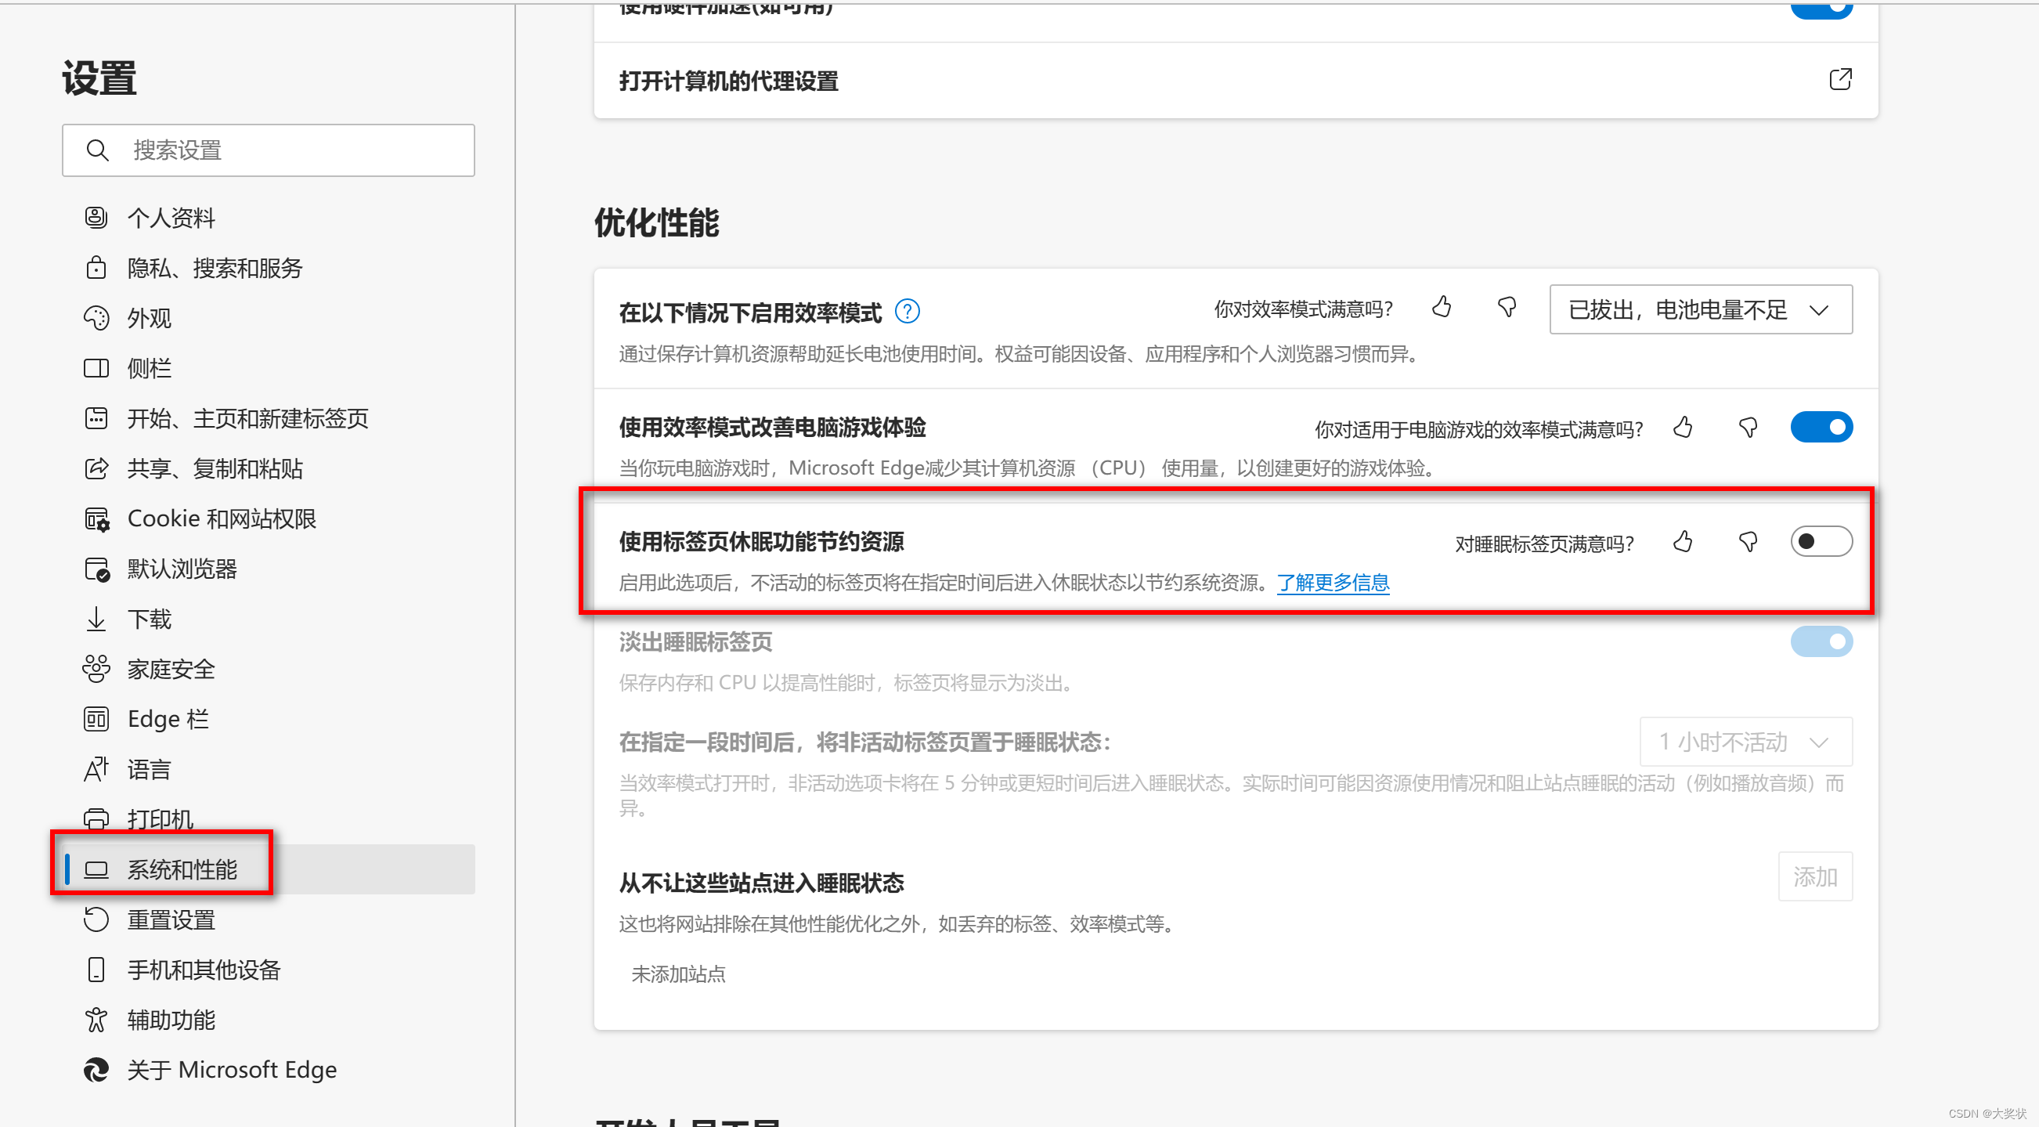Toggle the fade sleeping tabs switch

pos(1821,642)
